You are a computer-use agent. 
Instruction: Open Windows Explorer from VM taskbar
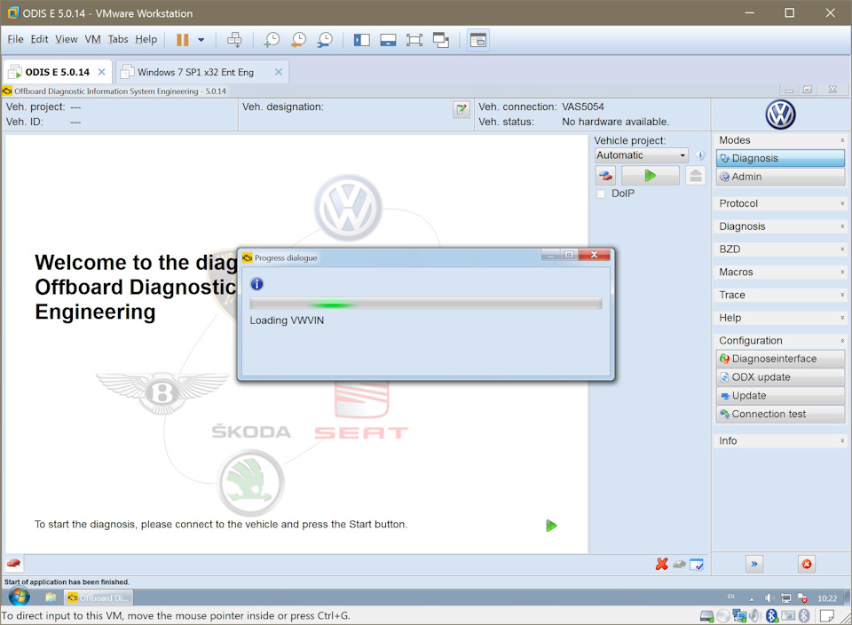(51, 597)
